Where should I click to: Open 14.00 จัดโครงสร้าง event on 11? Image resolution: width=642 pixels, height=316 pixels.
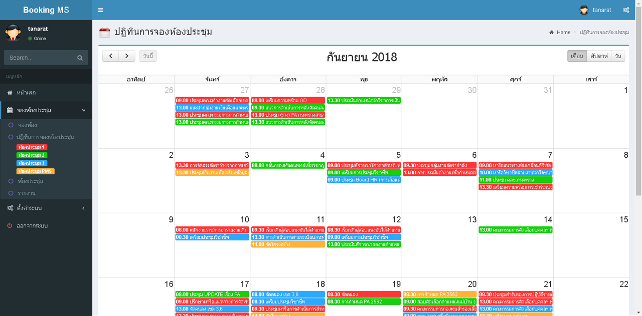(x=288, y=244)
